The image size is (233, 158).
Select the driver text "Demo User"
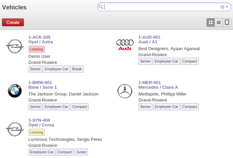pyautogui.click(x=39, y=56)
